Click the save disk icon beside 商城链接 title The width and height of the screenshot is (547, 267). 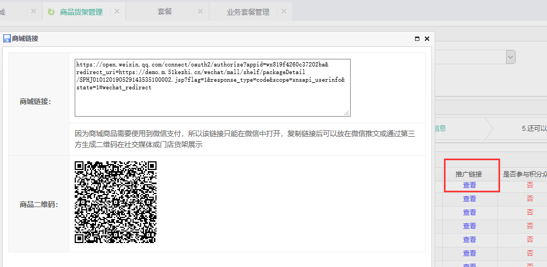pyautogui.click(x=7, y=39)
